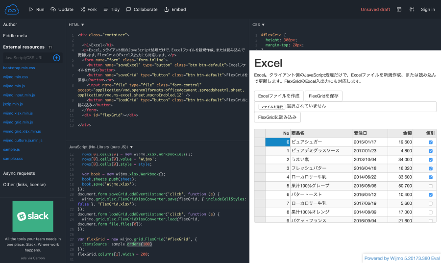Viewport: 441px width, 263px height.
Task: Click Update in the top toolbar
Action: click(62, 10)
